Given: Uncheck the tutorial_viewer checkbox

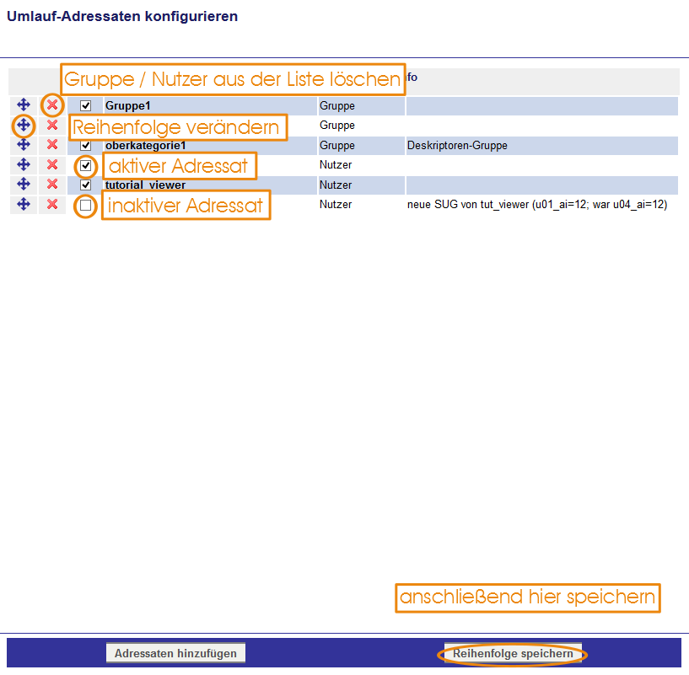Looking at the screenshot, I should pyautogui.click(x=86, y=185).
